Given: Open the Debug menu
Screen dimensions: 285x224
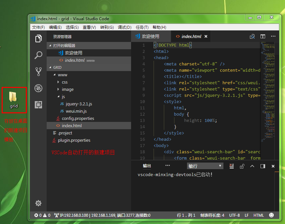Looking at the screenshot, I should 124,27.
